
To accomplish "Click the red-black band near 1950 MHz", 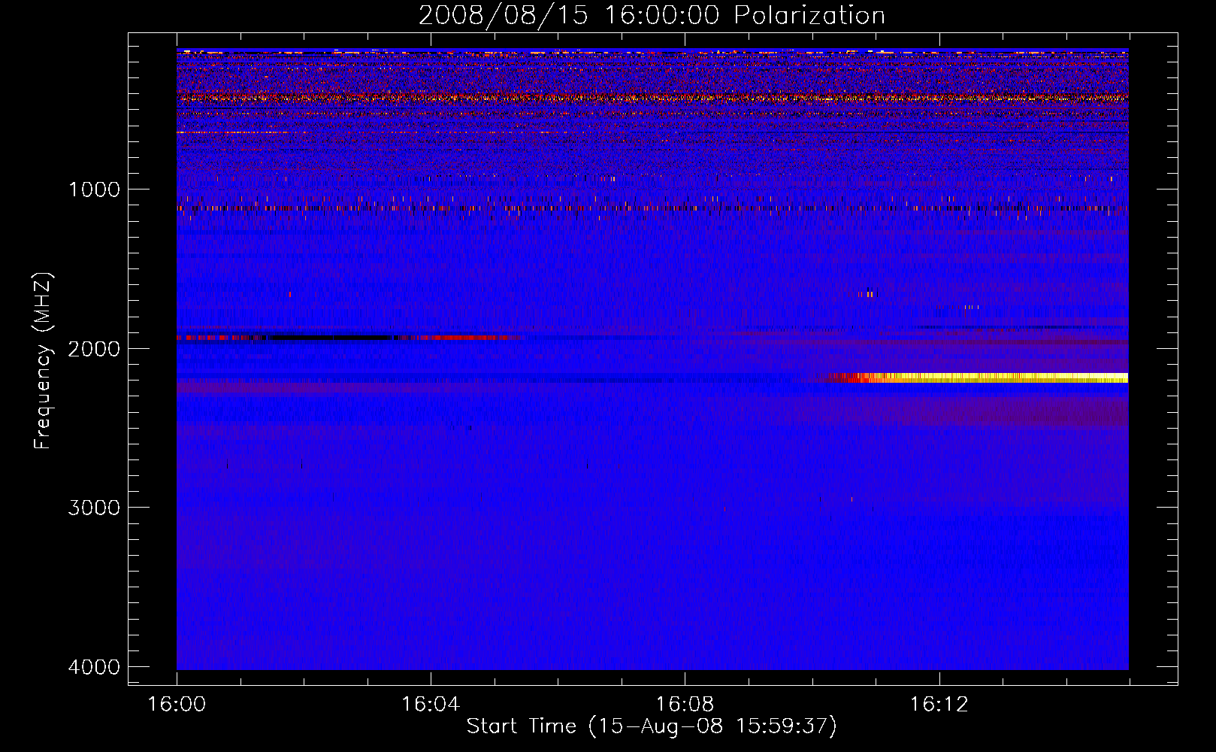I will (x=347, y=338).
